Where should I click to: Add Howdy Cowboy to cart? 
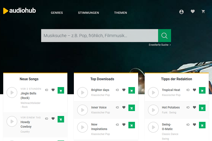click(61, 119)
